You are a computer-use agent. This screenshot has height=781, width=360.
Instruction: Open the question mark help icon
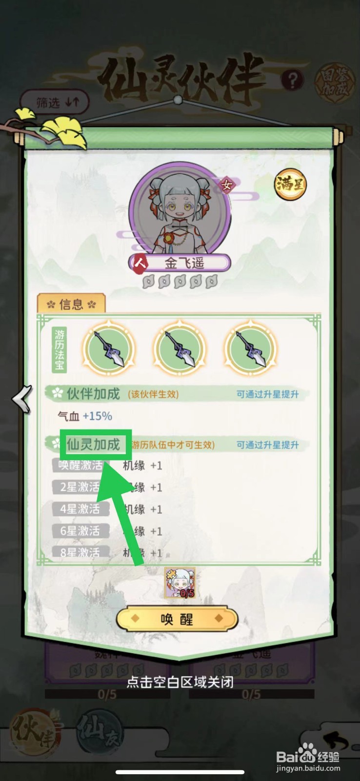tap(293, 81)
